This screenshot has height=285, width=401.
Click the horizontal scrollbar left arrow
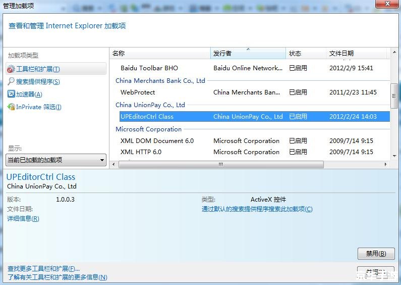(x=114, y=165)
